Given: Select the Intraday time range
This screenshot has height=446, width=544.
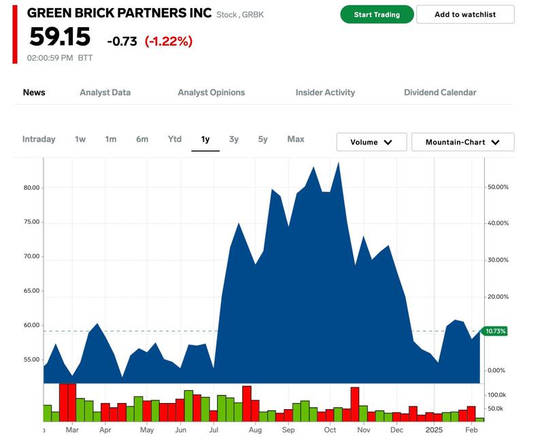Looking at the screenshot, I should [39, 140].
